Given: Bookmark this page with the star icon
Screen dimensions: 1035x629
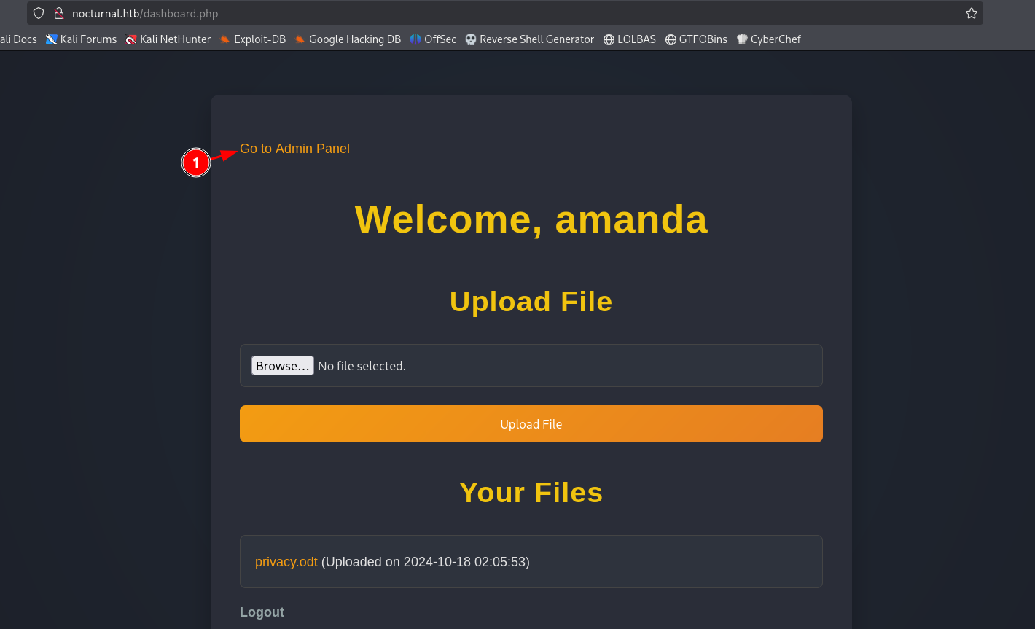Looking at the screenshot, I should pos(971,13).
